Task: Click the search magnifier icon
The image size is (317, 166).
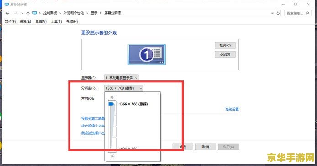Action: (307, 13)
